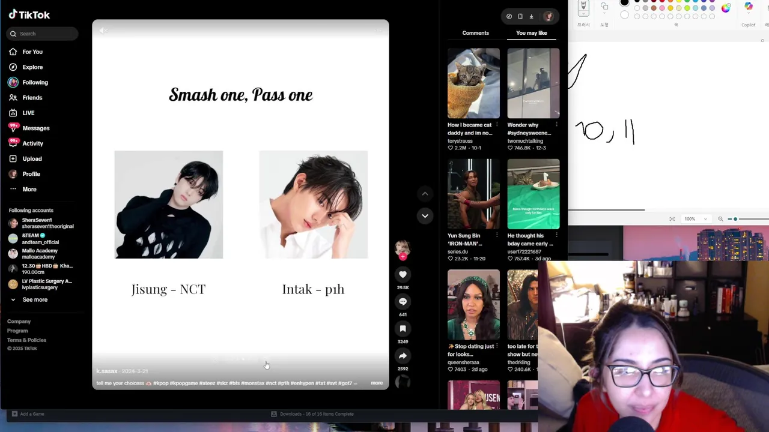This screenshot has width=769, height=432.
Task: Click the Paint zoom out magnifier
Action: (x=721, y=219)
